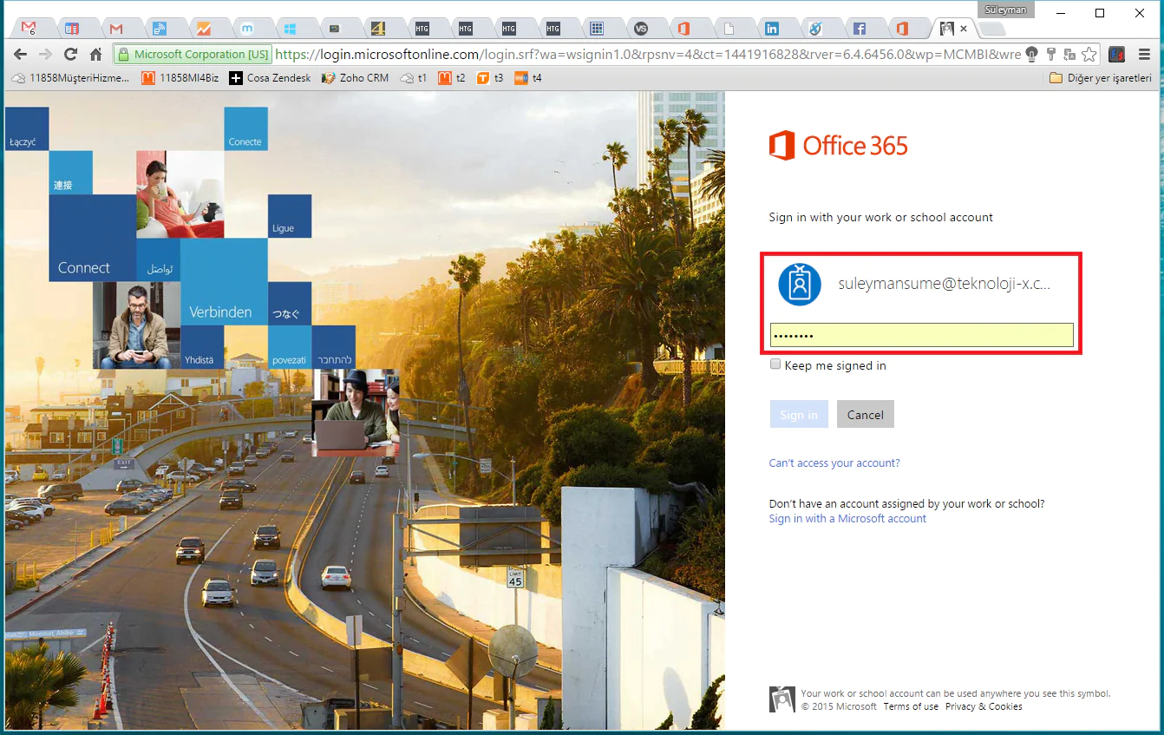This screenshot has height=735, width=1164.
Task: Click Sign in with a Microsoft account
Action: click(x=847, y=518)
